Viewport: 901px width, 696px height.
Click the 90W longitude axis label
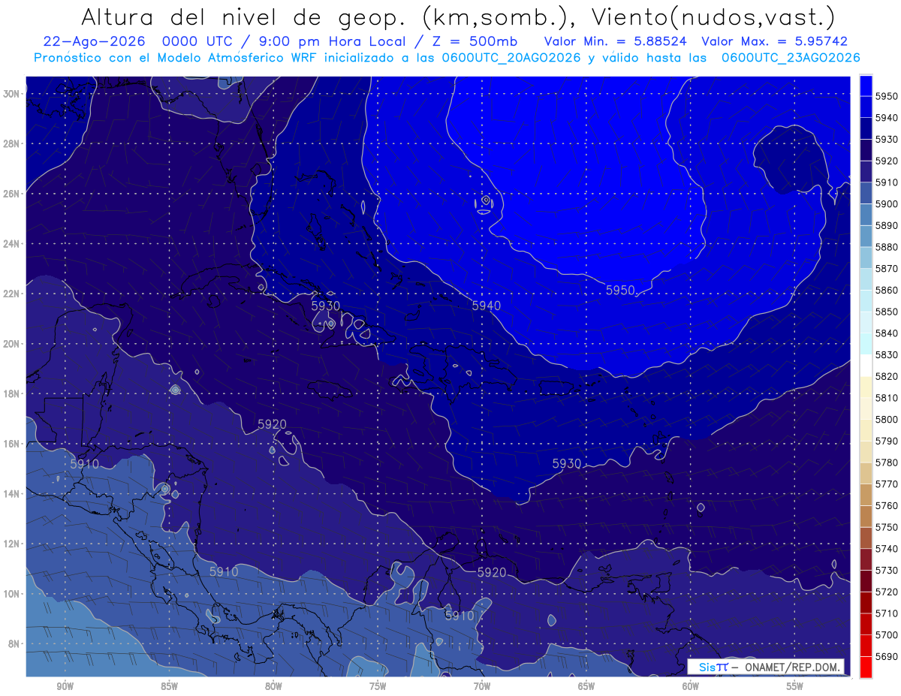coord(65,686)
